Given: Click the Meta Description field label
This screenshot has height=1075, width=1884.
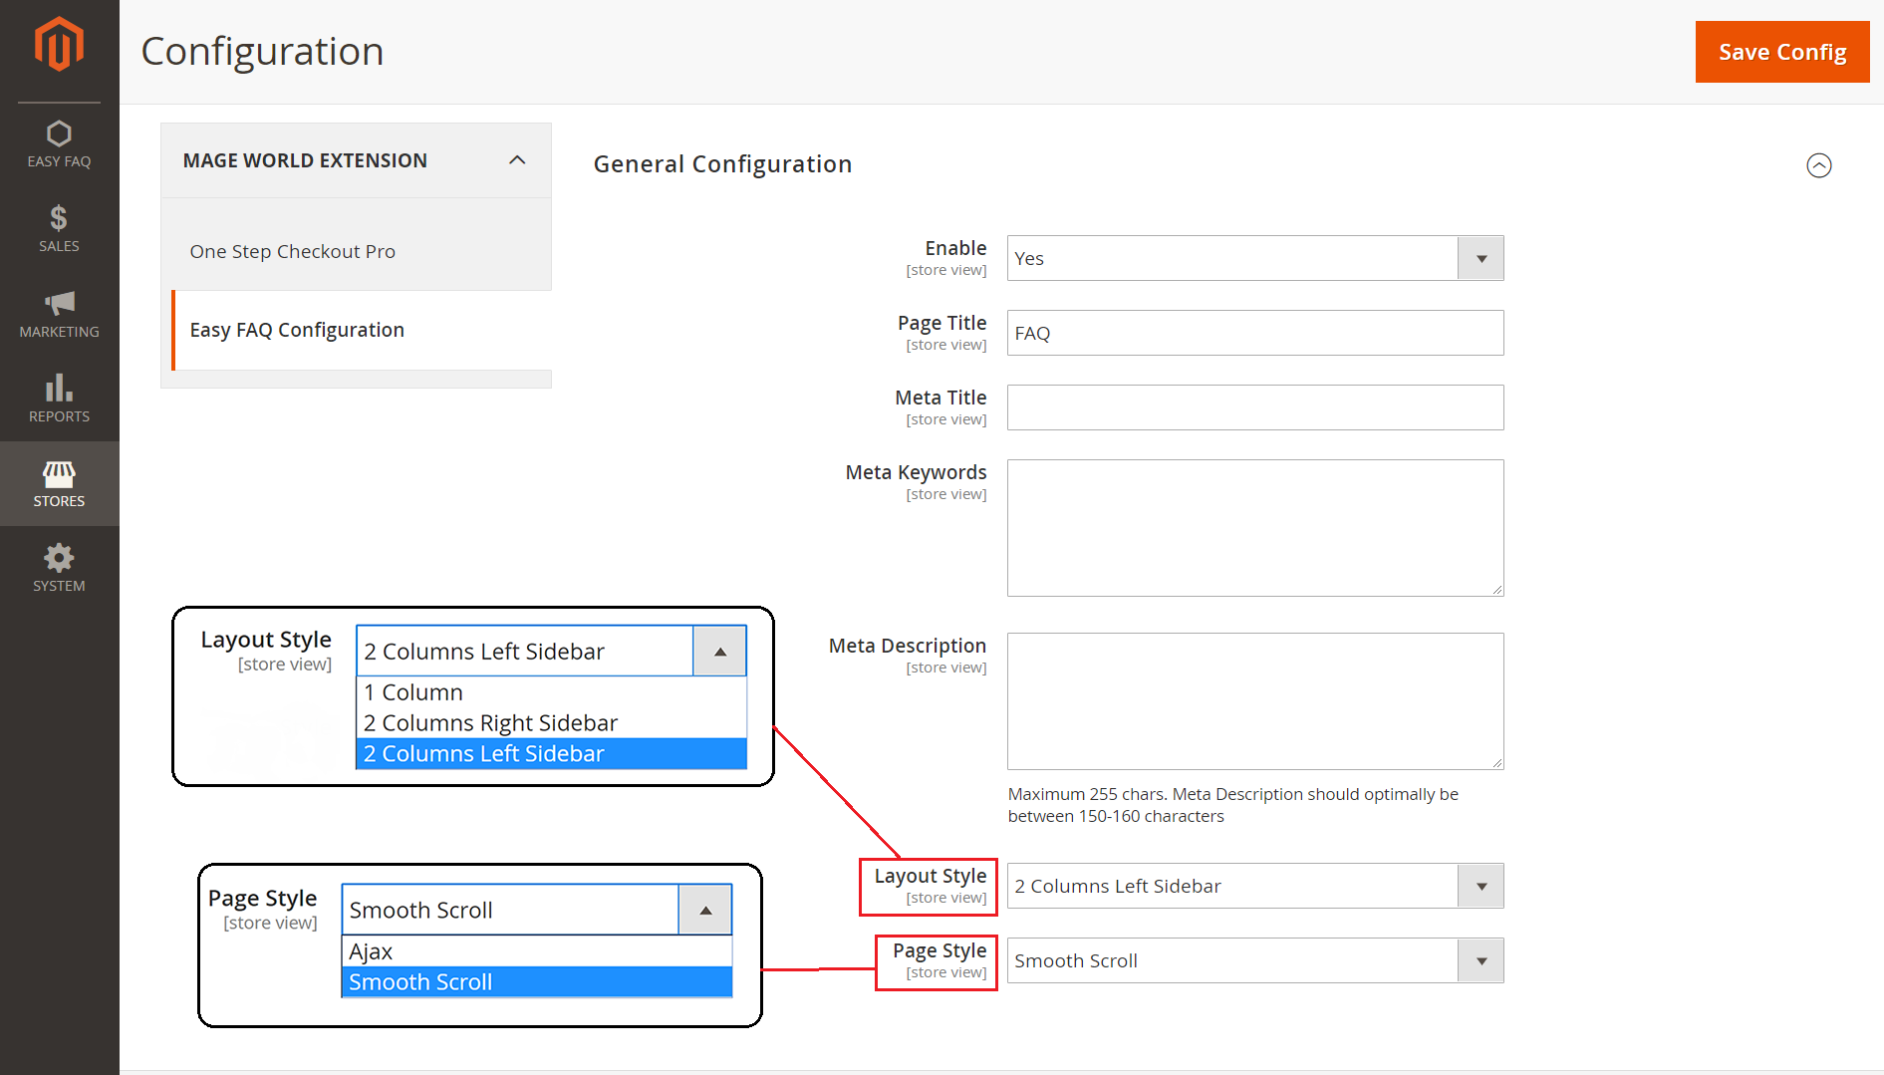Looking at the screenshot, I should [x=908, y=646].
